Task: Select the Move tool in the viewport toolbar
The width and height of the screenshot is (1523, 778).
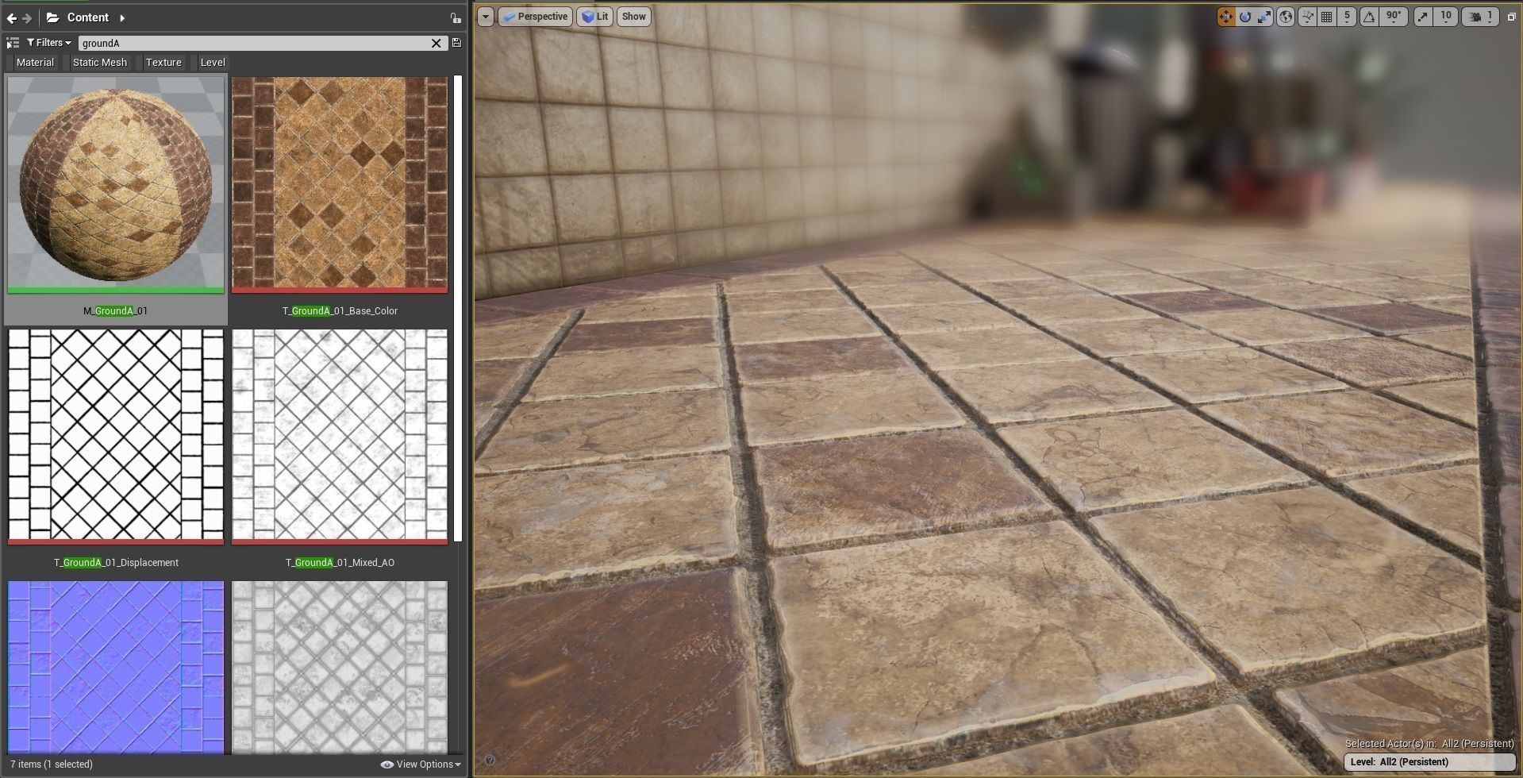Action: click(x=1227, y=16)
